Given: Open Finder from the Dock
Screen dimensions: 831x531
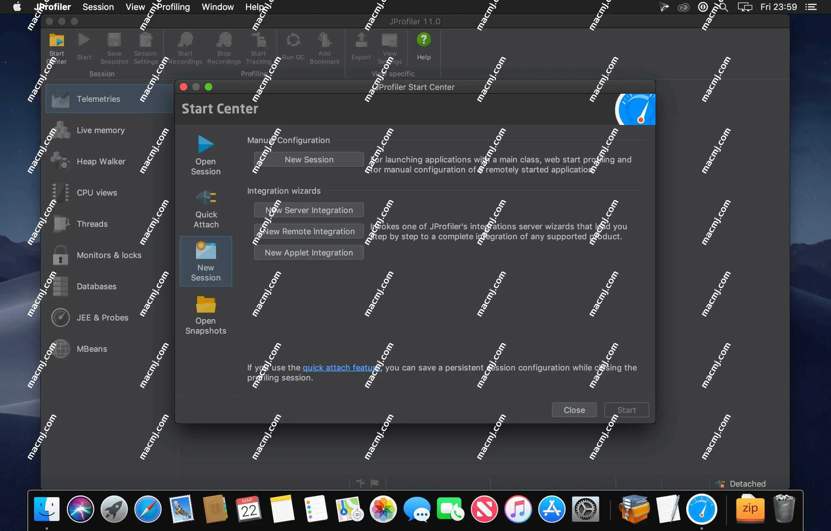Looking at the screenshot, I should [x=47, y=509].
